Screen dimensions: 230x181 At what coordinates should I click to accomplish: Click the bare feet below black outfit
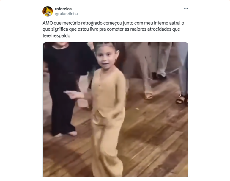(x=66, y=134)
